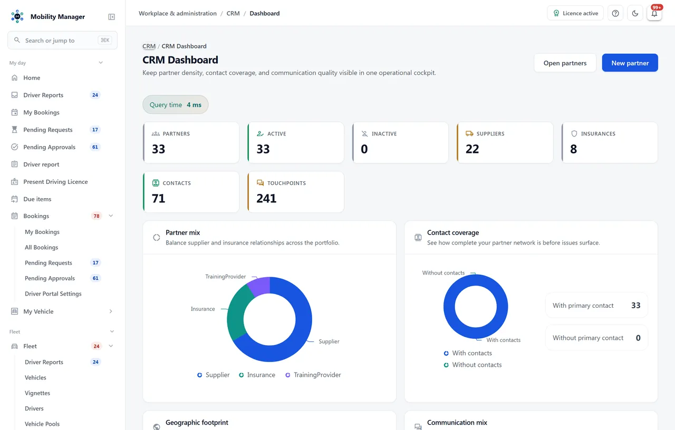
Task: Open notifications bell showing 99+
Action: click(x=654, y=13)
